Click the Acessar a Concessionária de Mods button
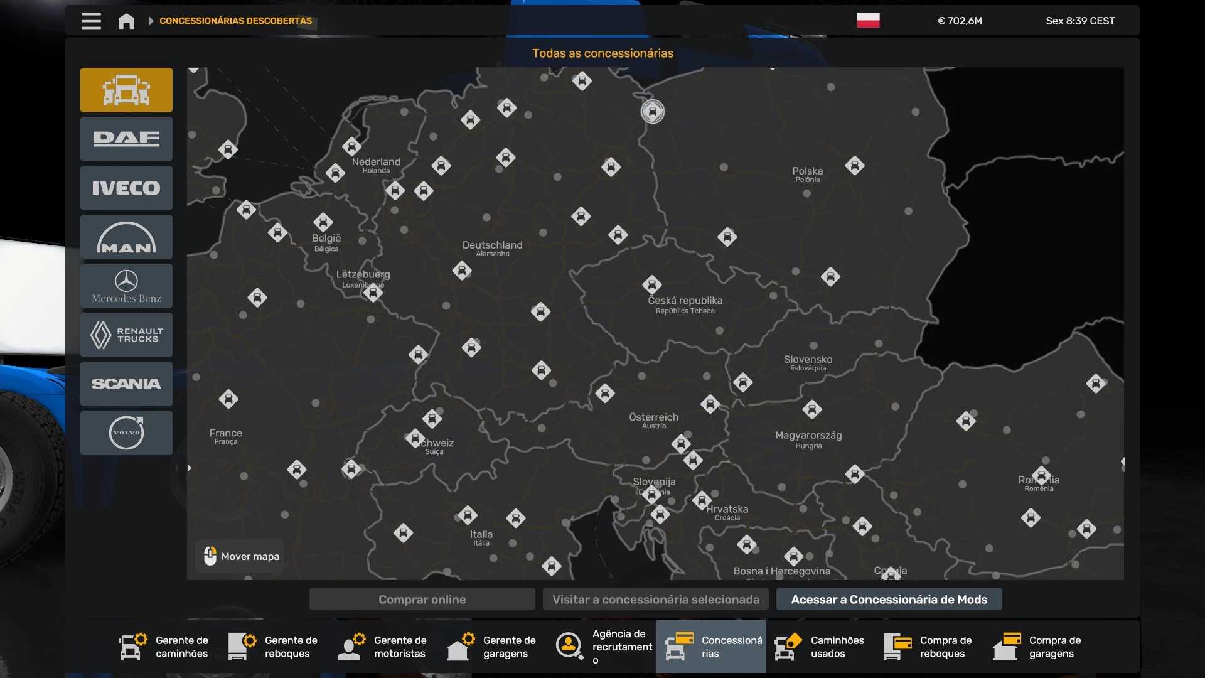This screenshot has width=1205, height=678. [x=889, y=600]
